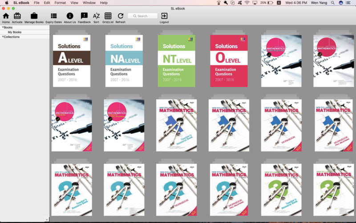This screenshot has width=356, height=223.
Task: Open Mathematics 2 Workbook Full Solutions cover
Action: (x=229, y=190)
